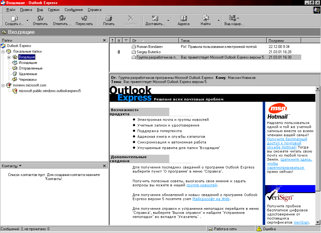
Task: Sort messages by the От column
Action: pyautogui.click(x=155, y=40)
